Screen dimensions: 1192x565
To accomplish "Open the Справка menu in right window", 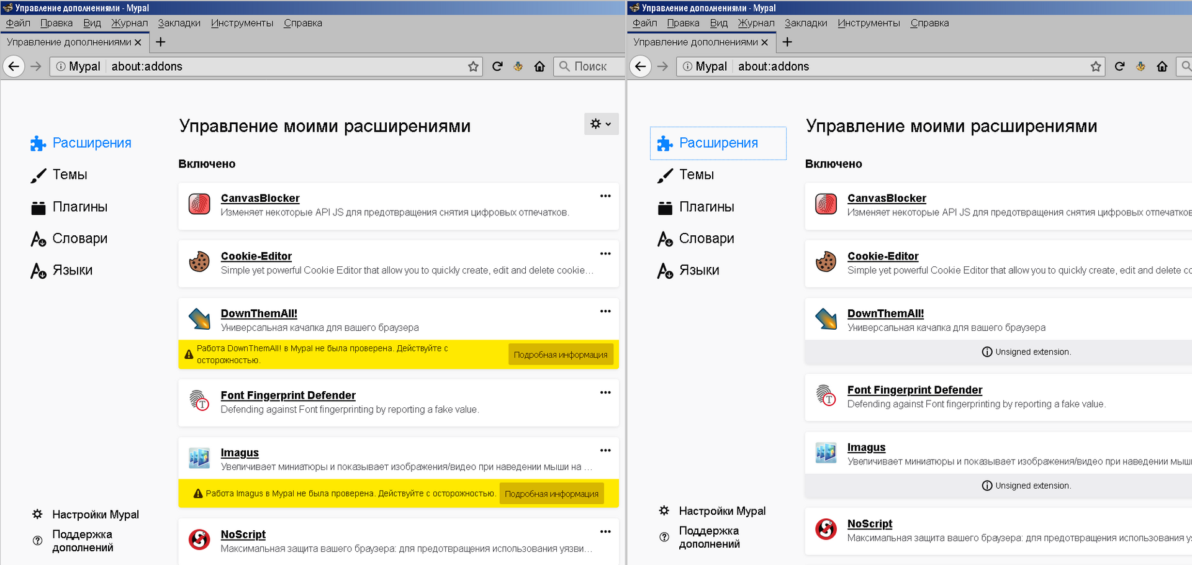I will 929,23.
